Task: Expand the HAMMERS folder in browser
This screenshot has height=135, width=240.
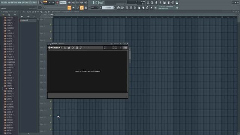Action: click(x=9, y=107)
